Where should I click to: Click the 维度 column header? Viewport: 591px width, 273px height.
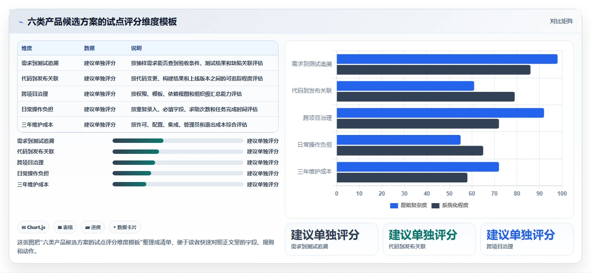27,48
